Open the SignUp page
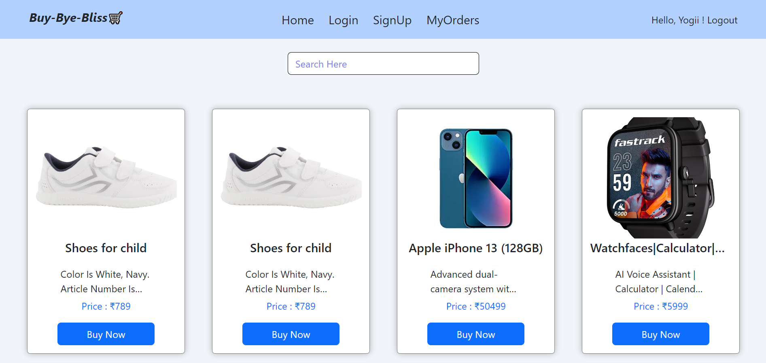The width and height of the screenshot is (766, 363). point(392,20)
